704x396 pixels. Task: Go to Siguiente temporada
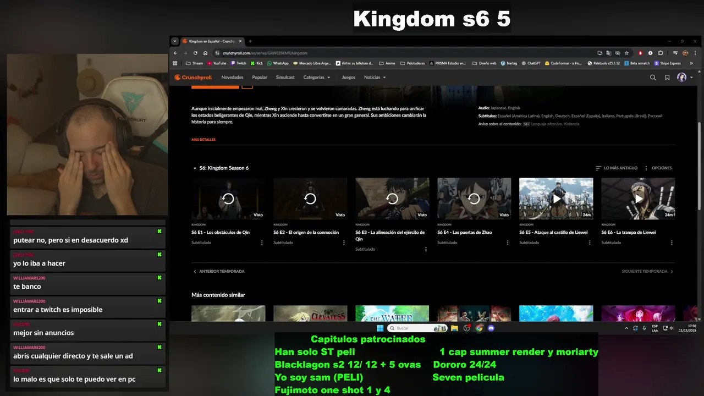tap(647, 272)
